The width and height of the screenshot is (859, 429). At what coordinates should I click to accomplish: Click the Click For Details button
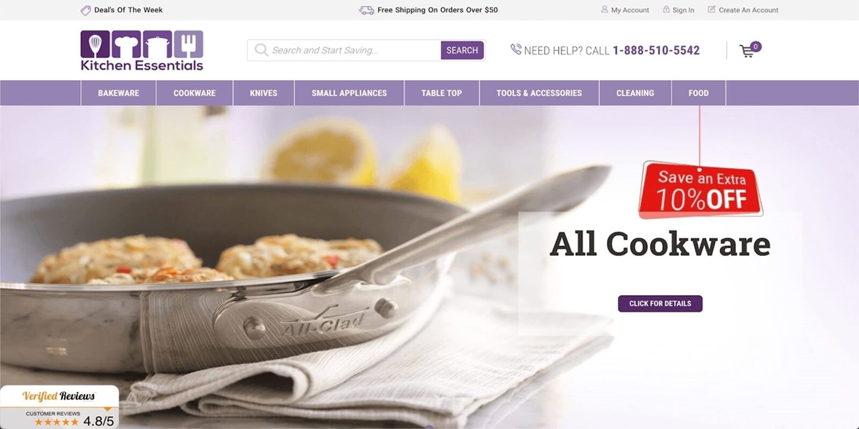point(660,304)
